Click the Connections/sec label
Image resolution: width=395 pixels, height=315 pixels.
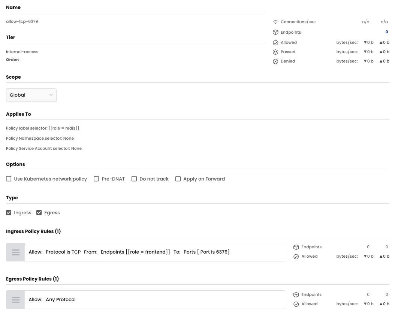pos(298,22)
